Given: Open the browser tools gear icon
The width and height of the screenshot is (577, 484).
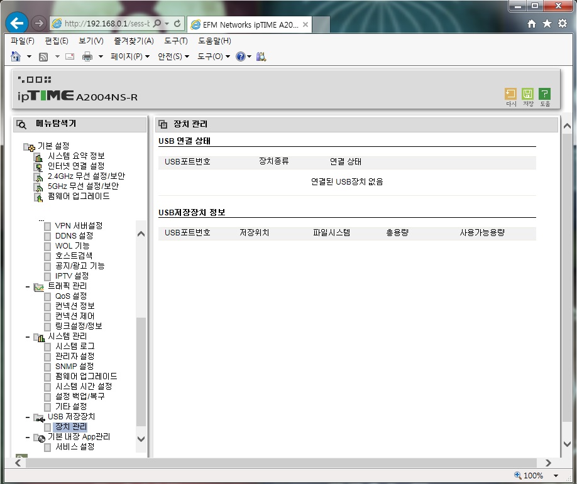Looking at the screenshot, I should coord(563,24).
